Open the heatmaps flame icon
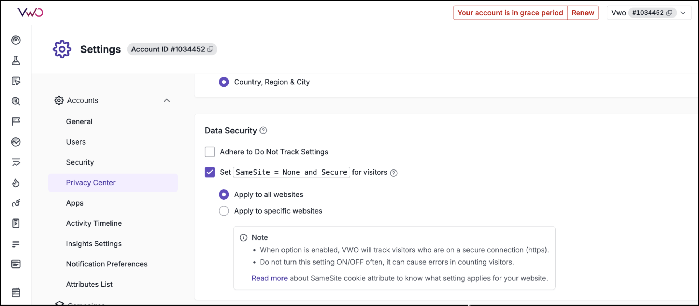699x306 pixels. (x=16, y=182)
